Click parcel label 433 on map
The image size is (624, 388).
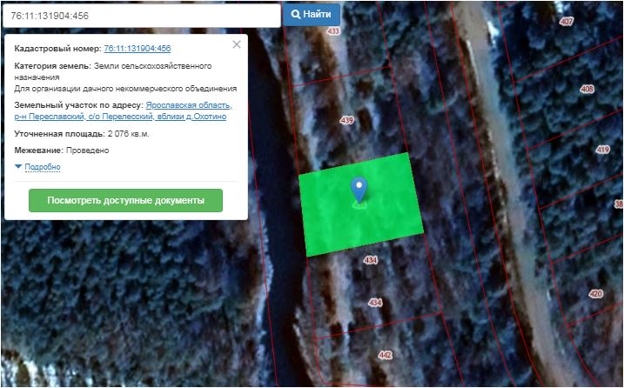coord(333,31)
